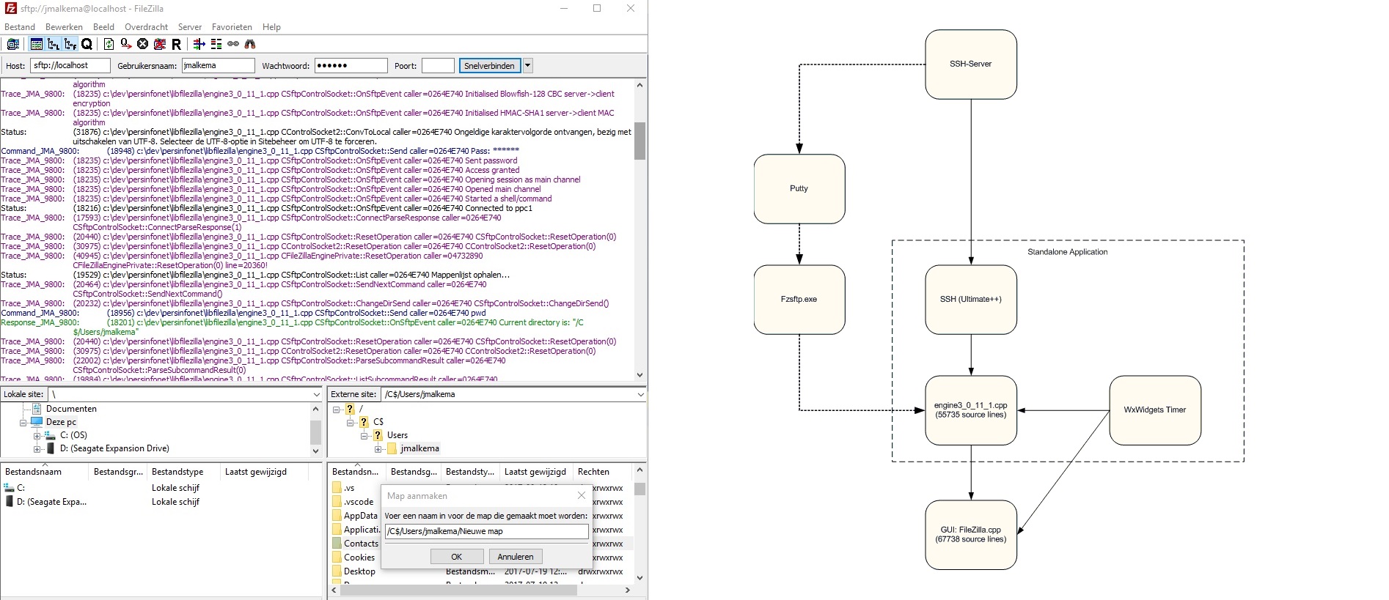
Task: Collapse the remote root / node
Action: click(336, 410)
